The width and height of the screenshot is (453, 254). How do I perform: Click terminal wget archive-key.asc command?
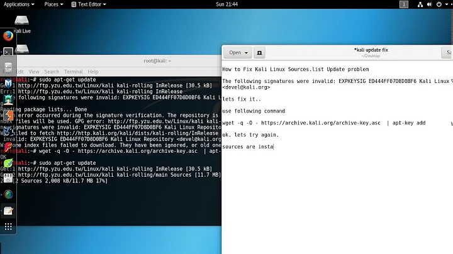(130, 151)
